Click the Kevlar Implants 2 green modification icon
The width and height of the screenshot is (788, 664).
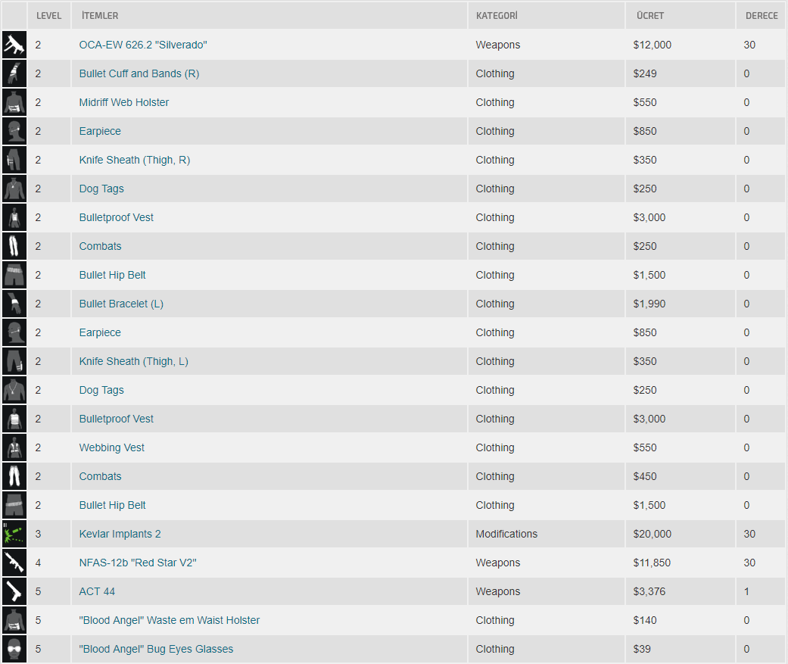pos(14,534)
